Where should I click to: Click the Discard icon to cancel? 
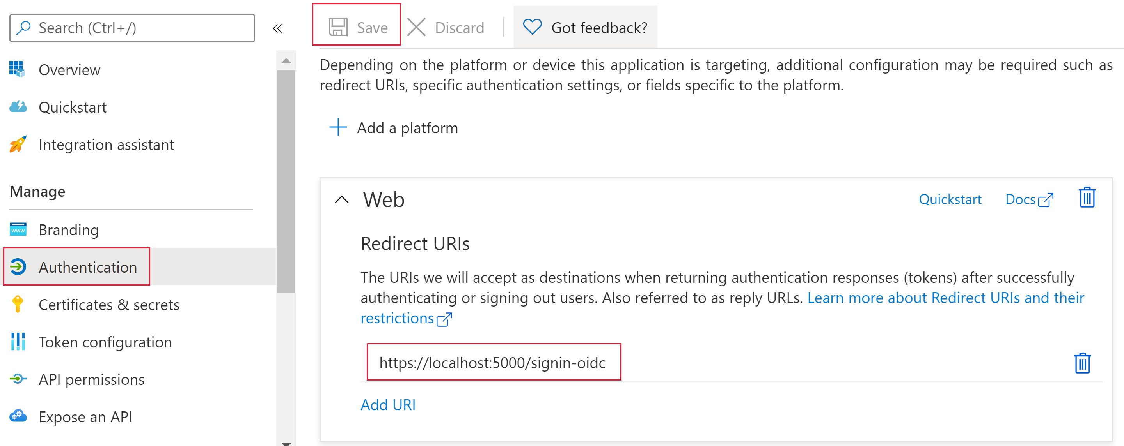coord(417,27)
